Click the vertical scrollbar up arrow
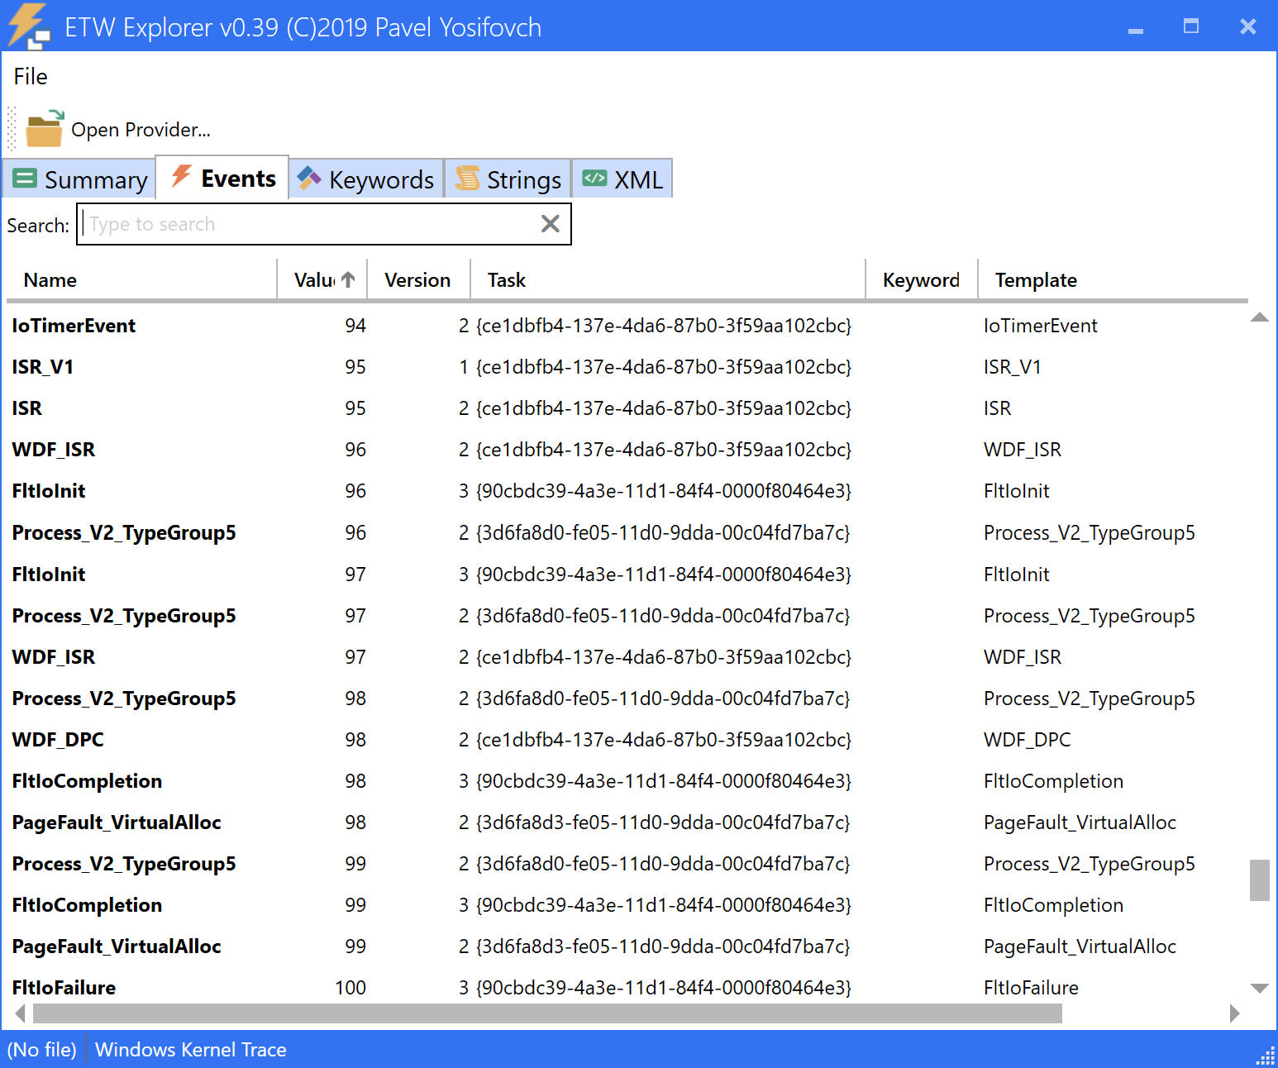 click(1259, 317)
